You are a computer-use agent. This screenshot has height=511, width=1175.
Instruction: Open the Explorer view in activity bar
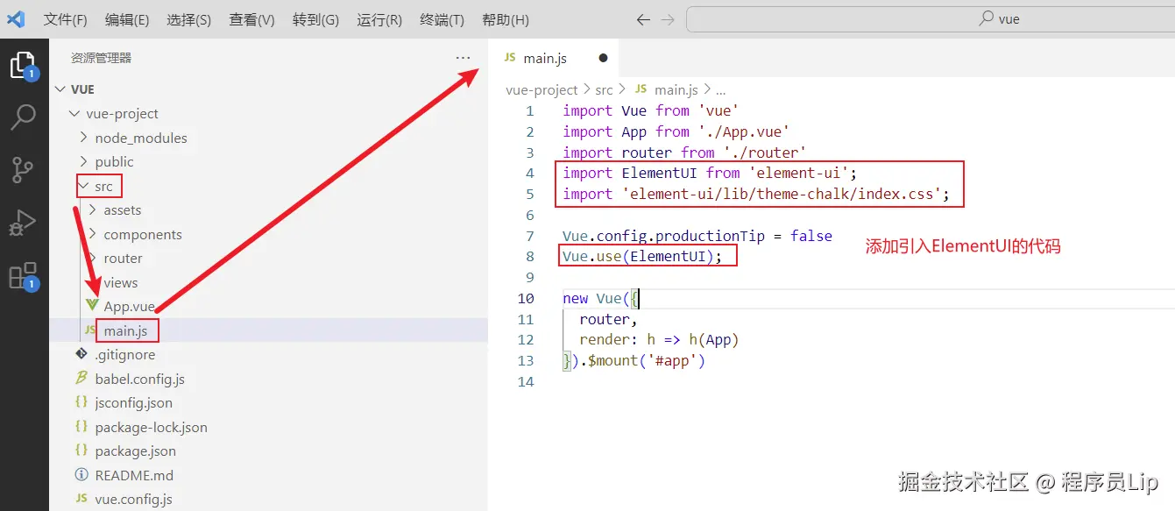(x=23, y=65)
